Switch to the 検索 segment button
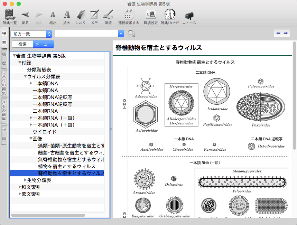Image resolution: width=297 pixels, height=225 pixels. (x=22, y=44)
